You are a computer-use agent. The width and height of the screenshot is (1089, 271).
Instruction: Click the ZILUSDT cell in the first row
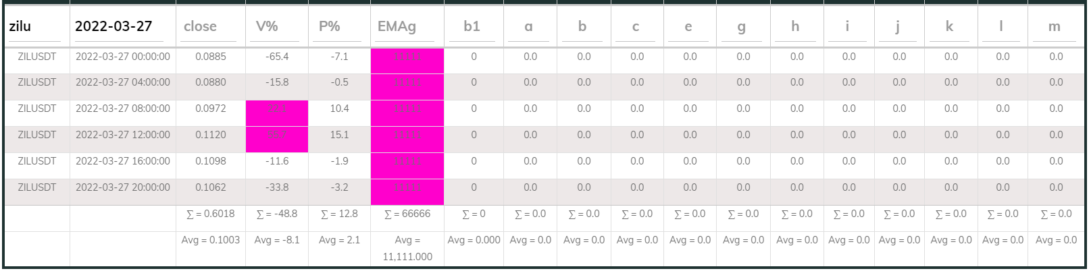[x=37, y=57]
